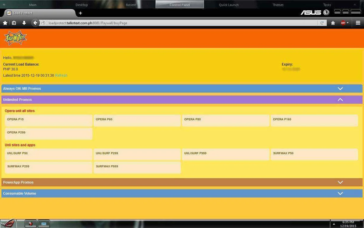Open the on-screen keyboard taskbar icon
This screenshot has width=364, height=228.
point(44,224)
